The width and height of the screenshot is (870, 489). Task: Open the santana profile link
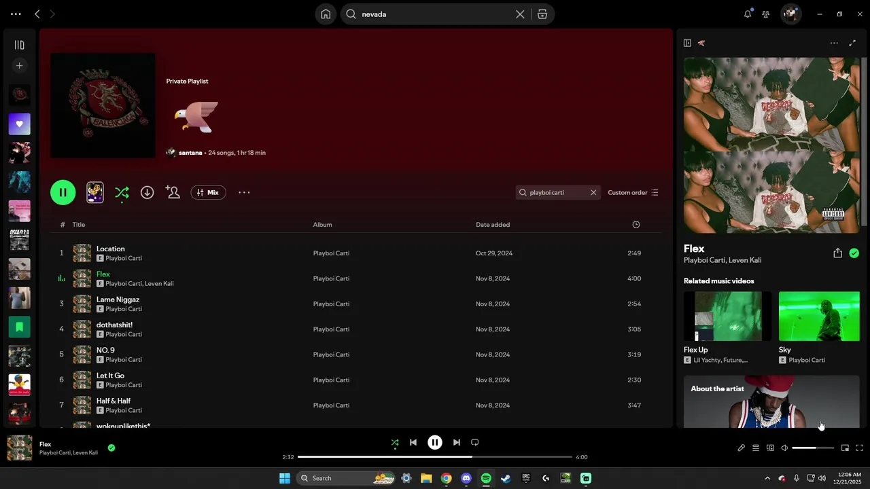point(190,153)
